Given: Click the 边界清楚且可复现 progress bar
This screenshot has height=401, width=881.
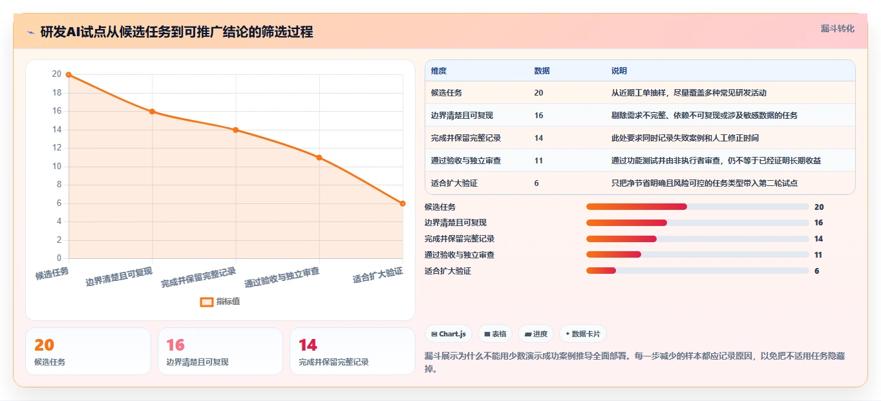Looking at the screenshot, I should click(x=697, y=223).
